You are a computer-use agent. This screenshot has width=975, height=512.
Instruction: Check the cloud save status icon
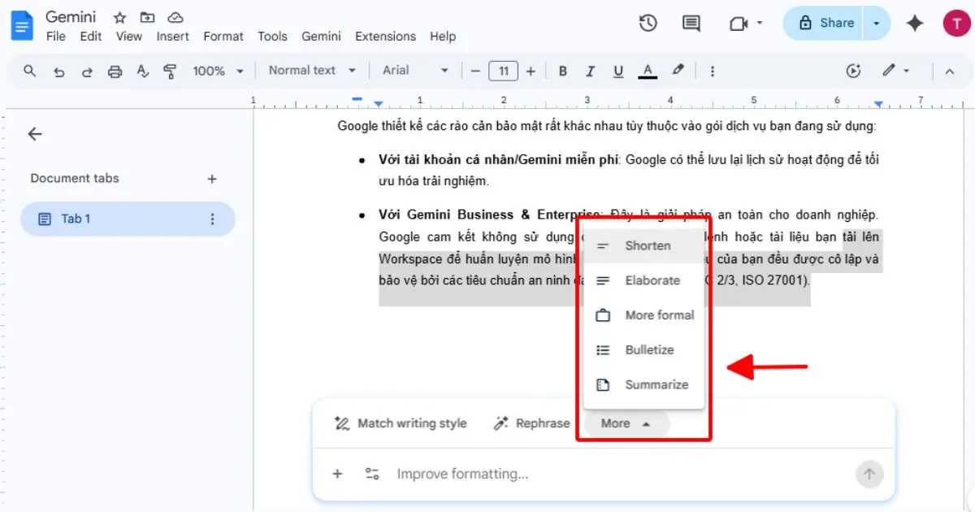175,18
